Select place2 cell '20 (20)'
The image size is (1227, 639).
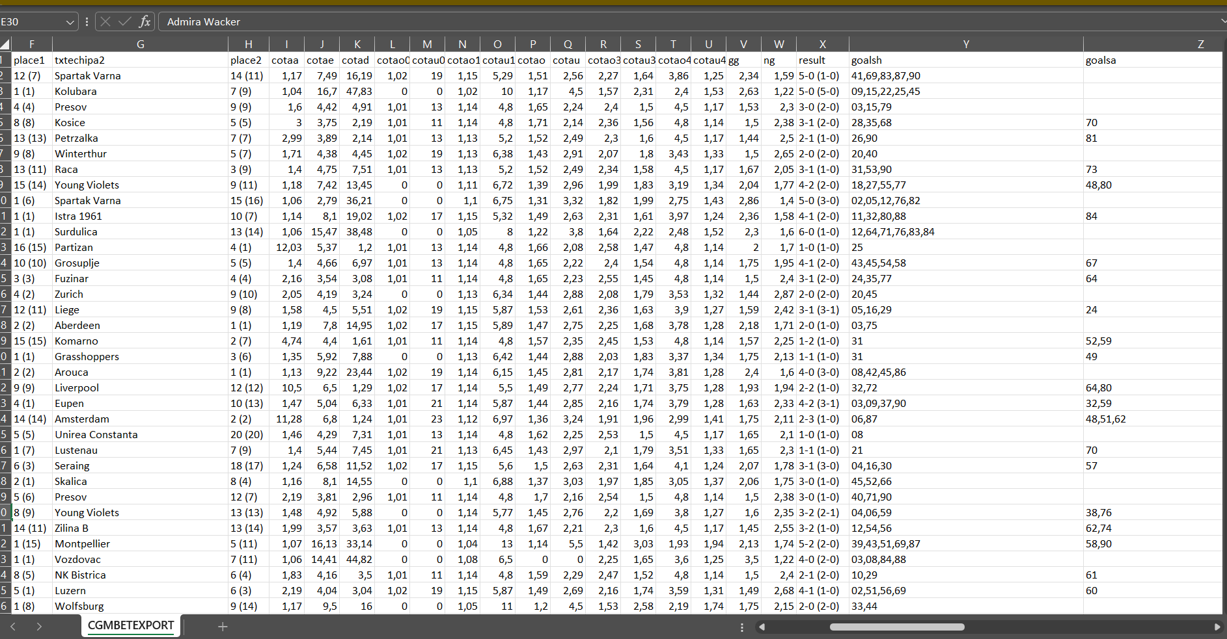pos(249,434)
